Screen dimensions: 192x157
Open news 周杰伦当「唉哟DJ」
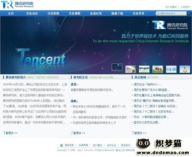[147, 85]
